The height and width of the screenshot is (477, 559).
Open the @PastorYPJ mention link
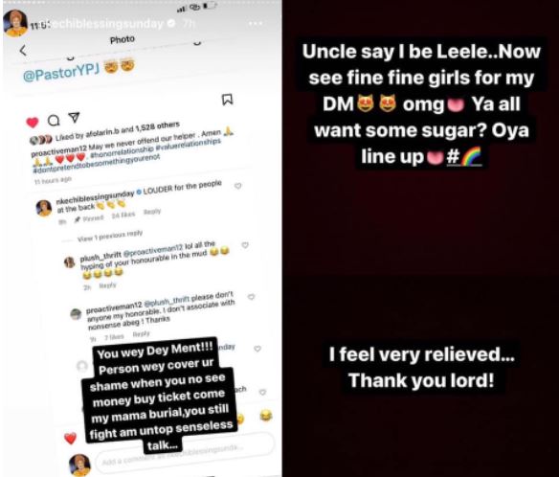pyautogui.click(x=61, y=73)
